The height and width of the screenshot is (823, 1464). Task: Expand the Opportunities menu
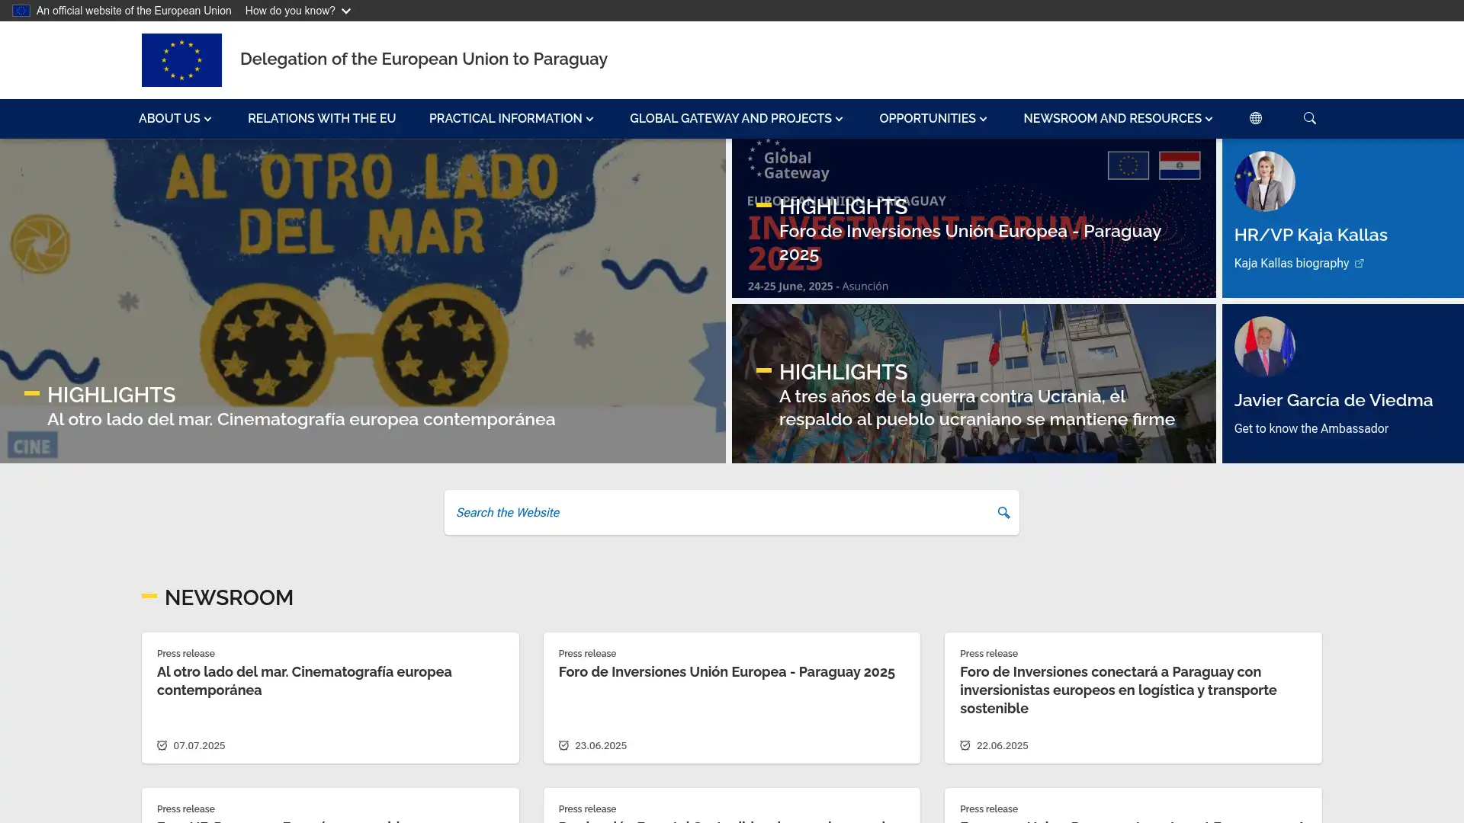click(932, 119)
